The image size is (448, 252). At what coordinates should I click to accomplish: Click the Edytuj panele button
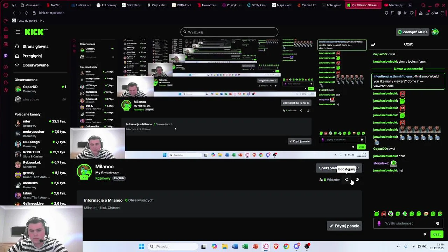point(344,226)
